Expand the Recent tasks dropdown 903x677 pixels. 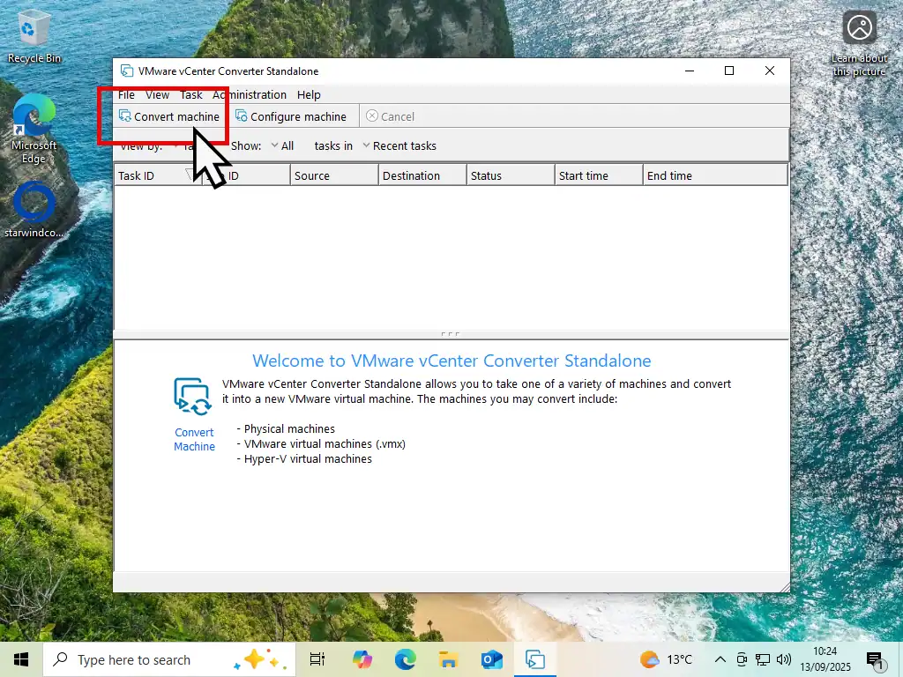[x=399, y=145]
